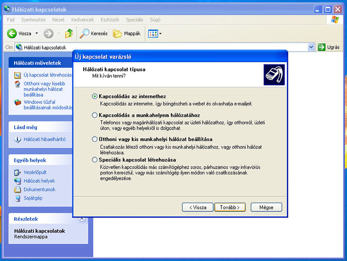Minimize the Hálózati kapcsolatok window
Screen dimensions: 347x261
tap(318, 9)
